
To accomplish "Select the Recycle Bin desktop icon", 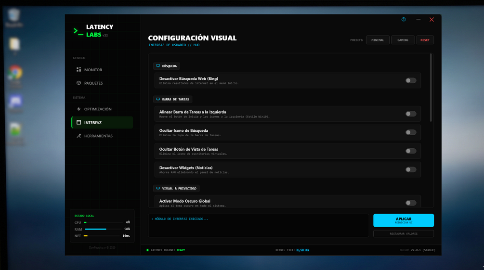I will (x=14, y=18).
